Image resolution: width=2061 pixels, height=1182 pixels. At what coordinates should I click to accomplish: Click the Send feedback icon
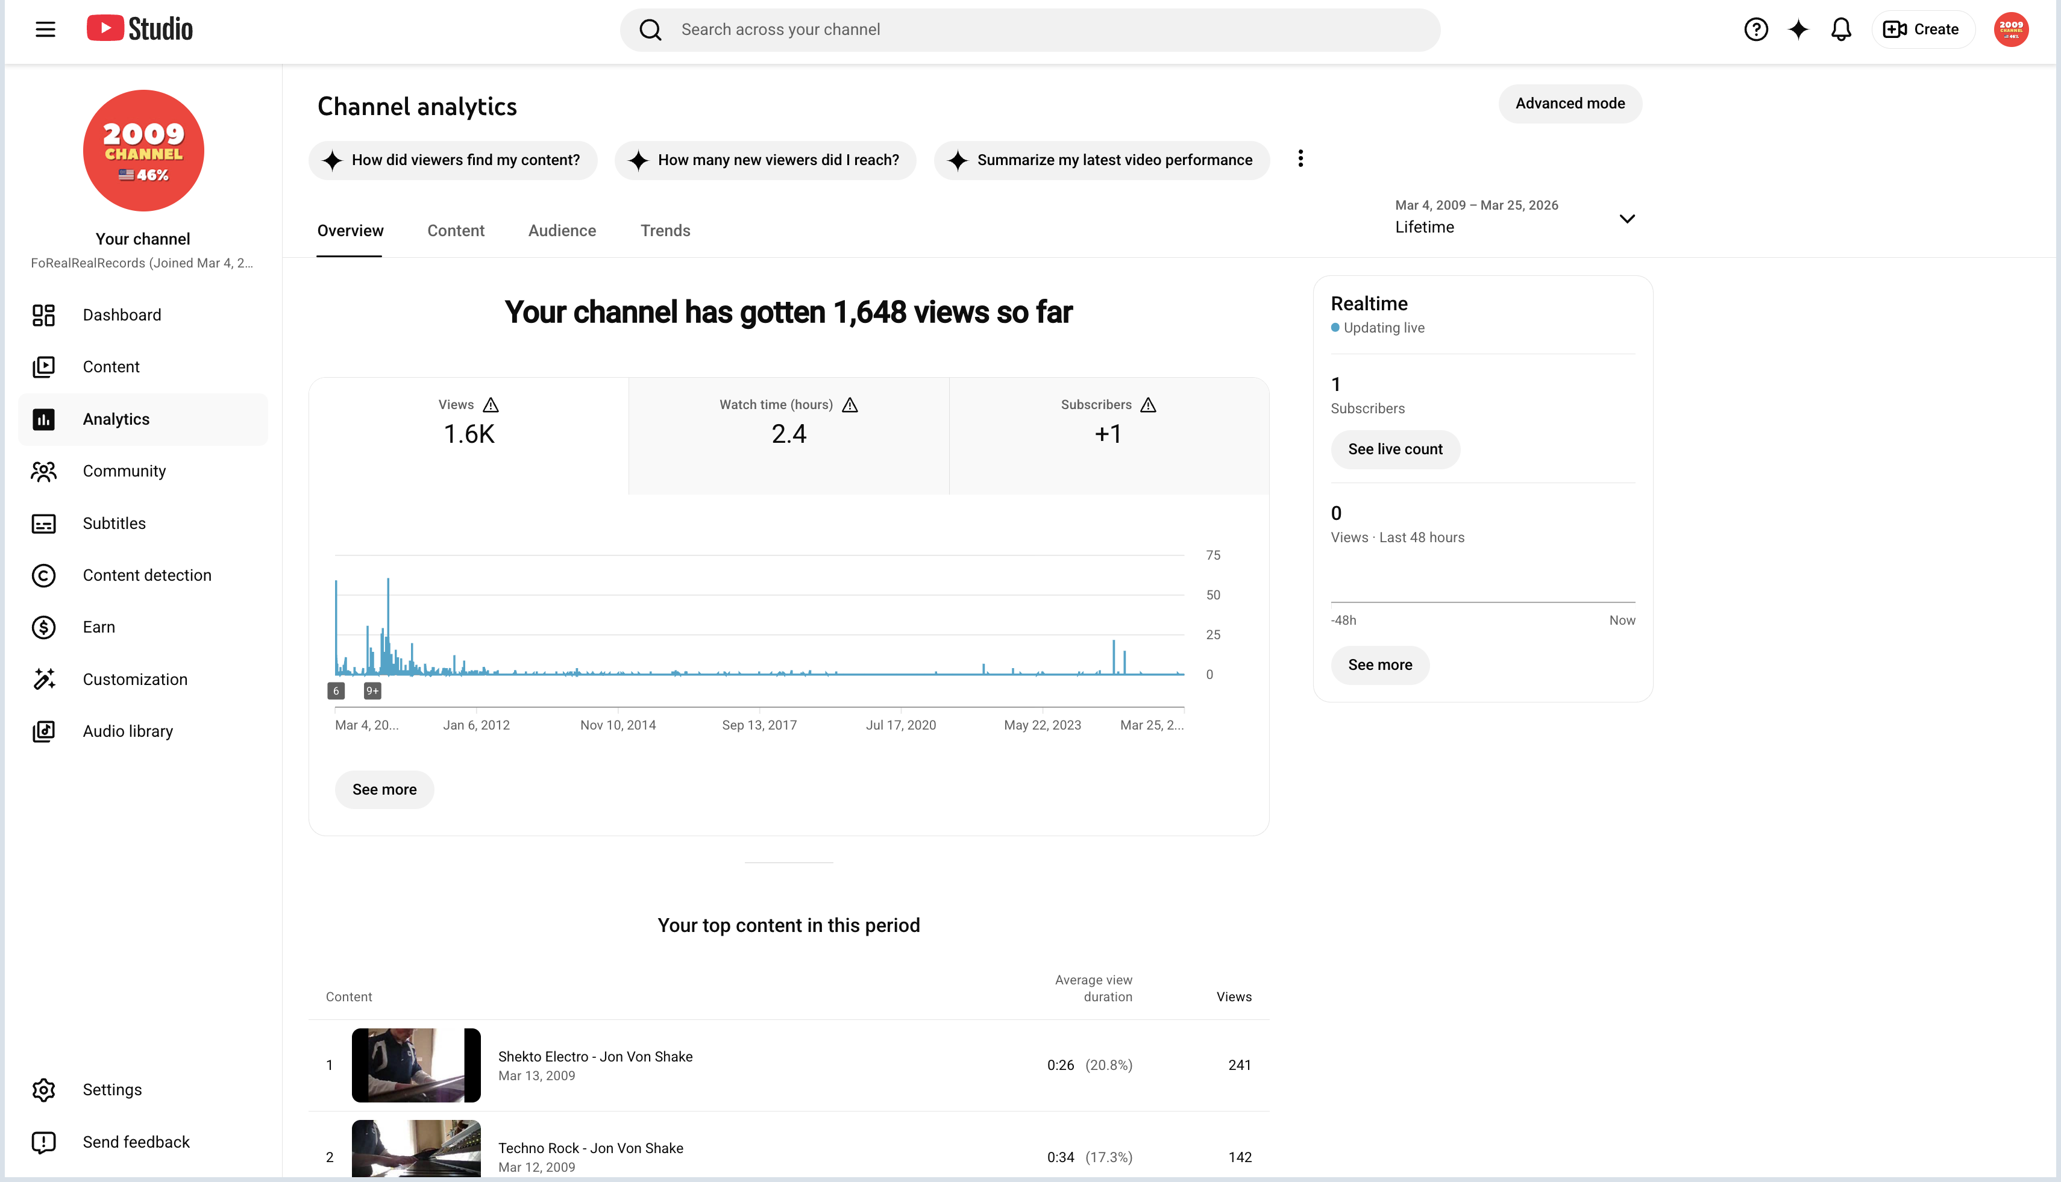(x=44, y=1142)
